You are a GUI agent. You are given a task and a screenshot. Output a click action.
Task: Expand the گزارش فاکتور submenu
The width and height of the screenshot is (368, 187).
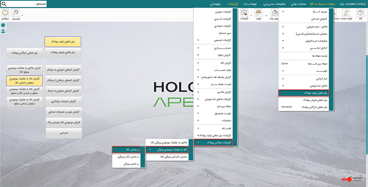[213, 92]
